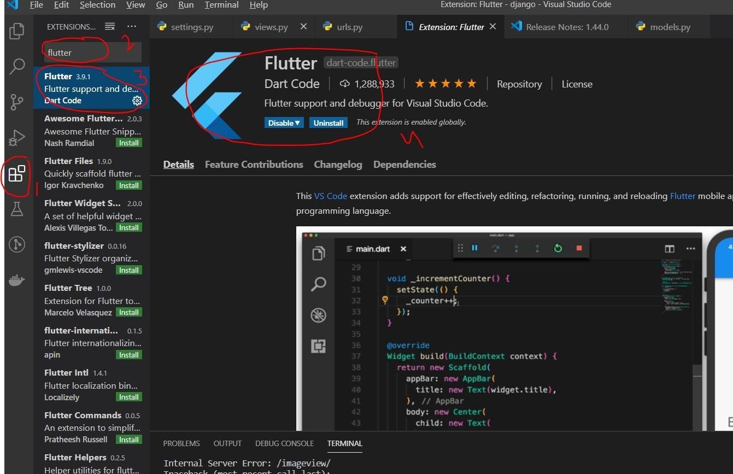This screenshot has height=474, width=733.
Task: Show the Details tab
Action: [x=179, y=165]
